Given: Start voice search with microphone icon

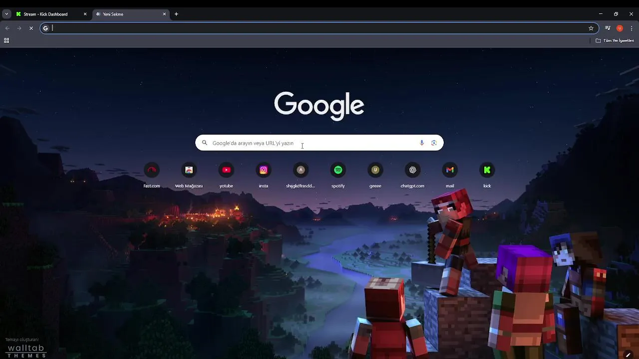Looking at the screenshot, I should [422, 143].
